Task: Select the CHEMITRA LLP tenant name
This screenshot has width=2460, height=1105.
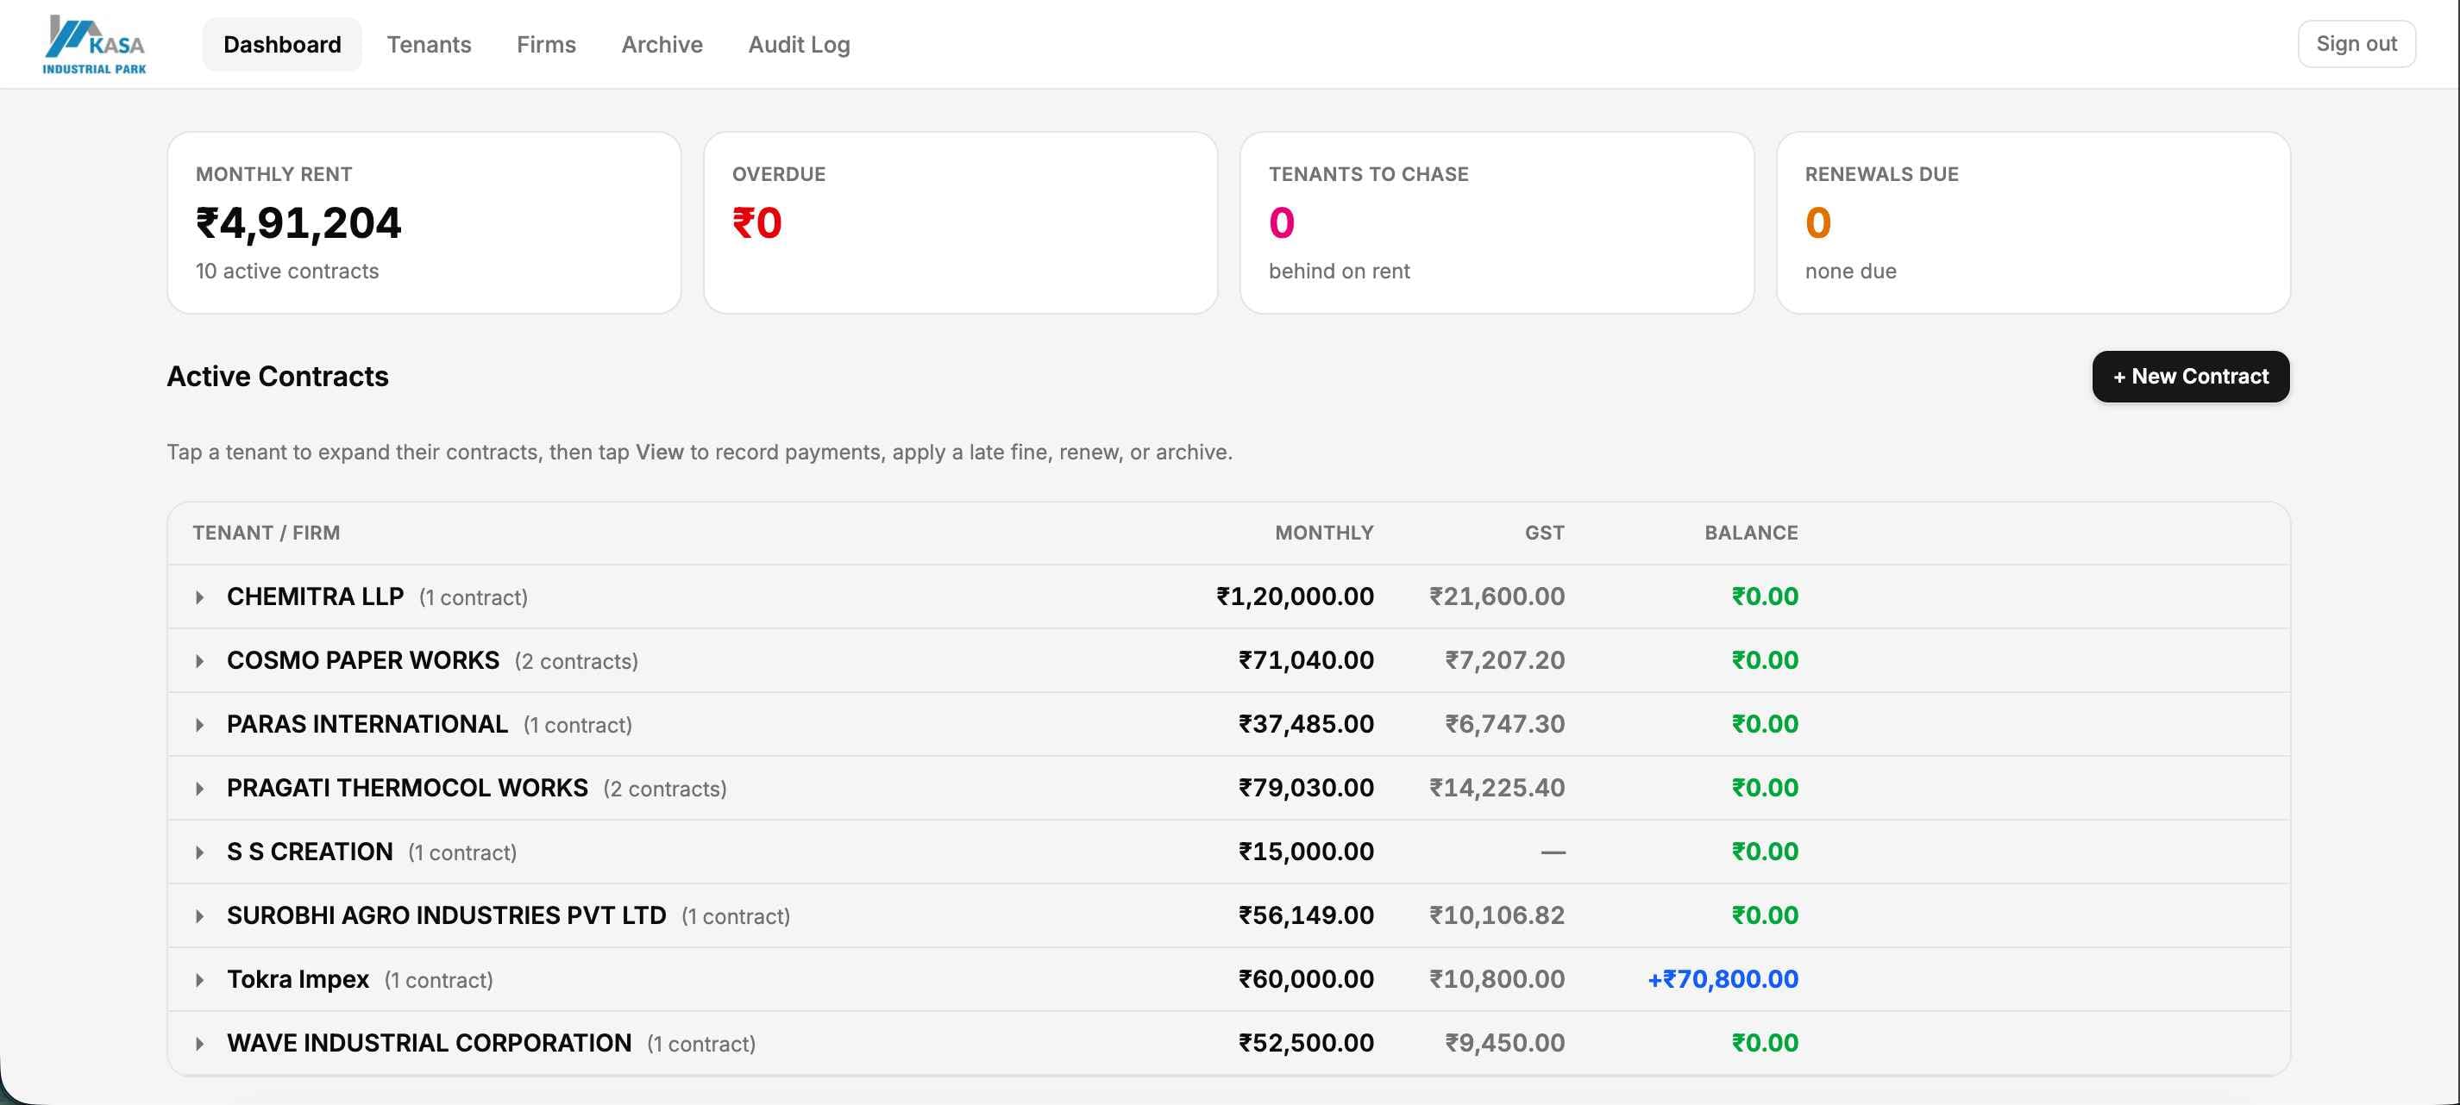Action: point(315,596)
